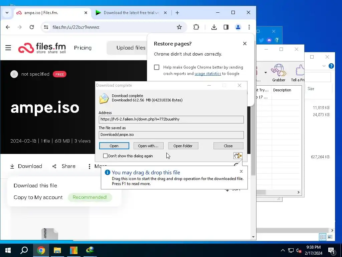Open the Chrome profile avatar
The height and width of the screenshot is (257, 342).
238,27
